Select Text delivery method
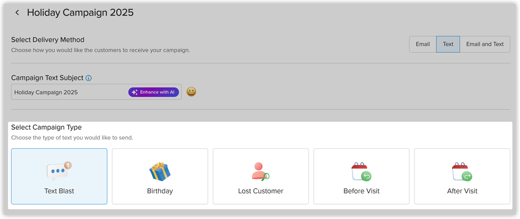 448,44
